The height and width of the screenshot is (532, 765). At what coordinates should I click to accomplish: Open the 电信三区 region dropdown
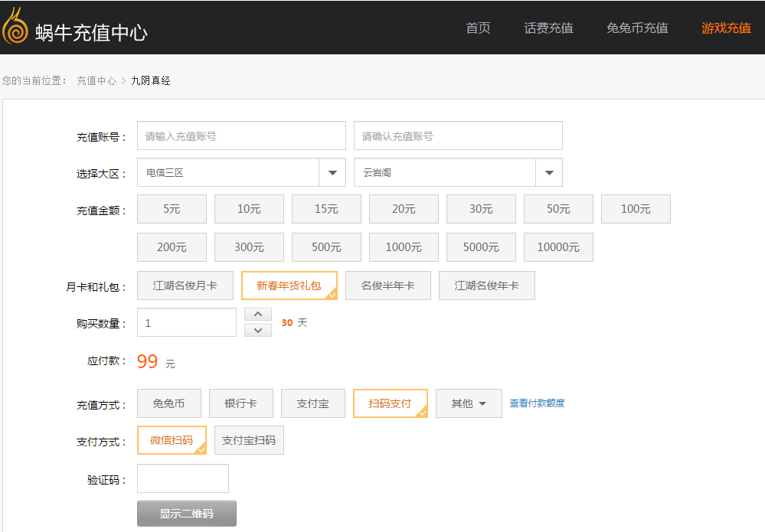[x=332, y=172]
